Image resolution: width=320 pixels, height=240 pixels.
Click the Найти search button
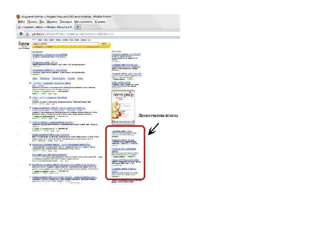(104, 44)
